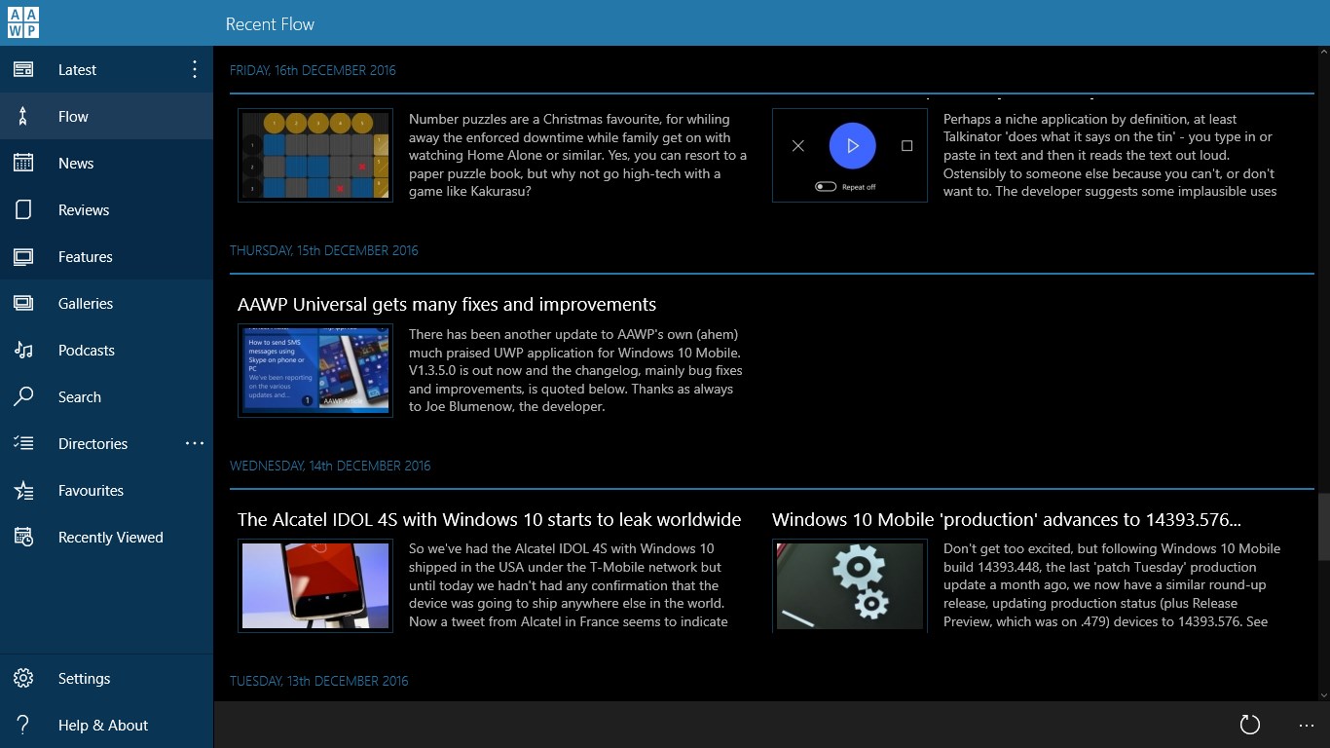
Task: Click the Settings gear icon
Action: pyautogui.click(x=23, y=678)
